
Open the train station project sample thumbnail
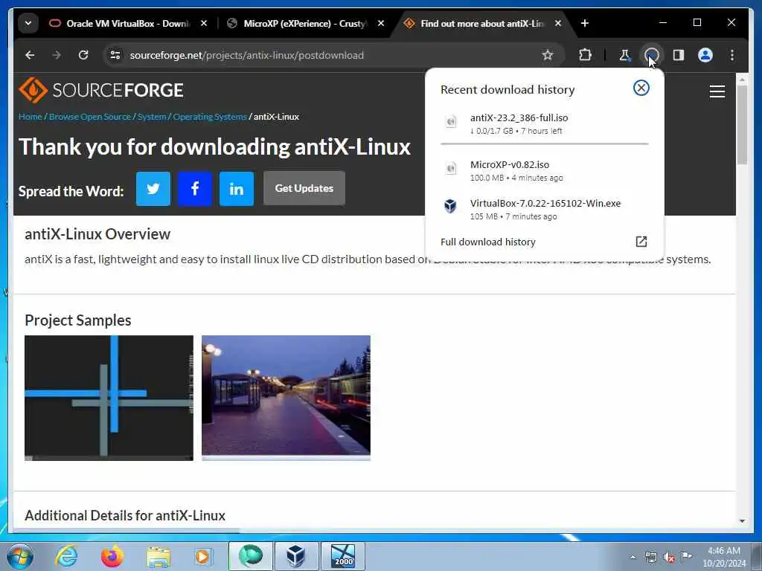[x=286, y=399]
